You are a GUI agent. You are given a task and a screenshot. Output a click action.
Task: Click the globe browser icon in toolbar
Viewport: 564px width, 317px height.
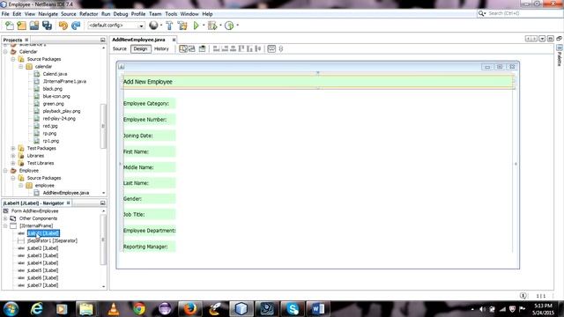(153, 26)
